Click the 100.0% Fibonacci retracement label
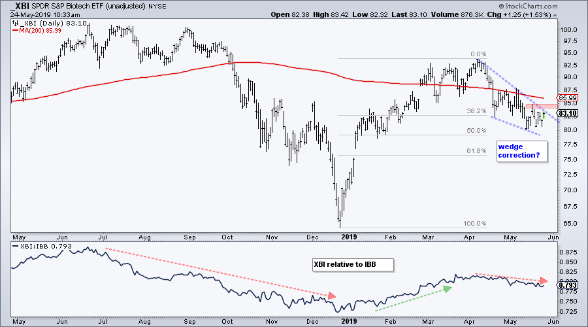 (x=474, y=224)
